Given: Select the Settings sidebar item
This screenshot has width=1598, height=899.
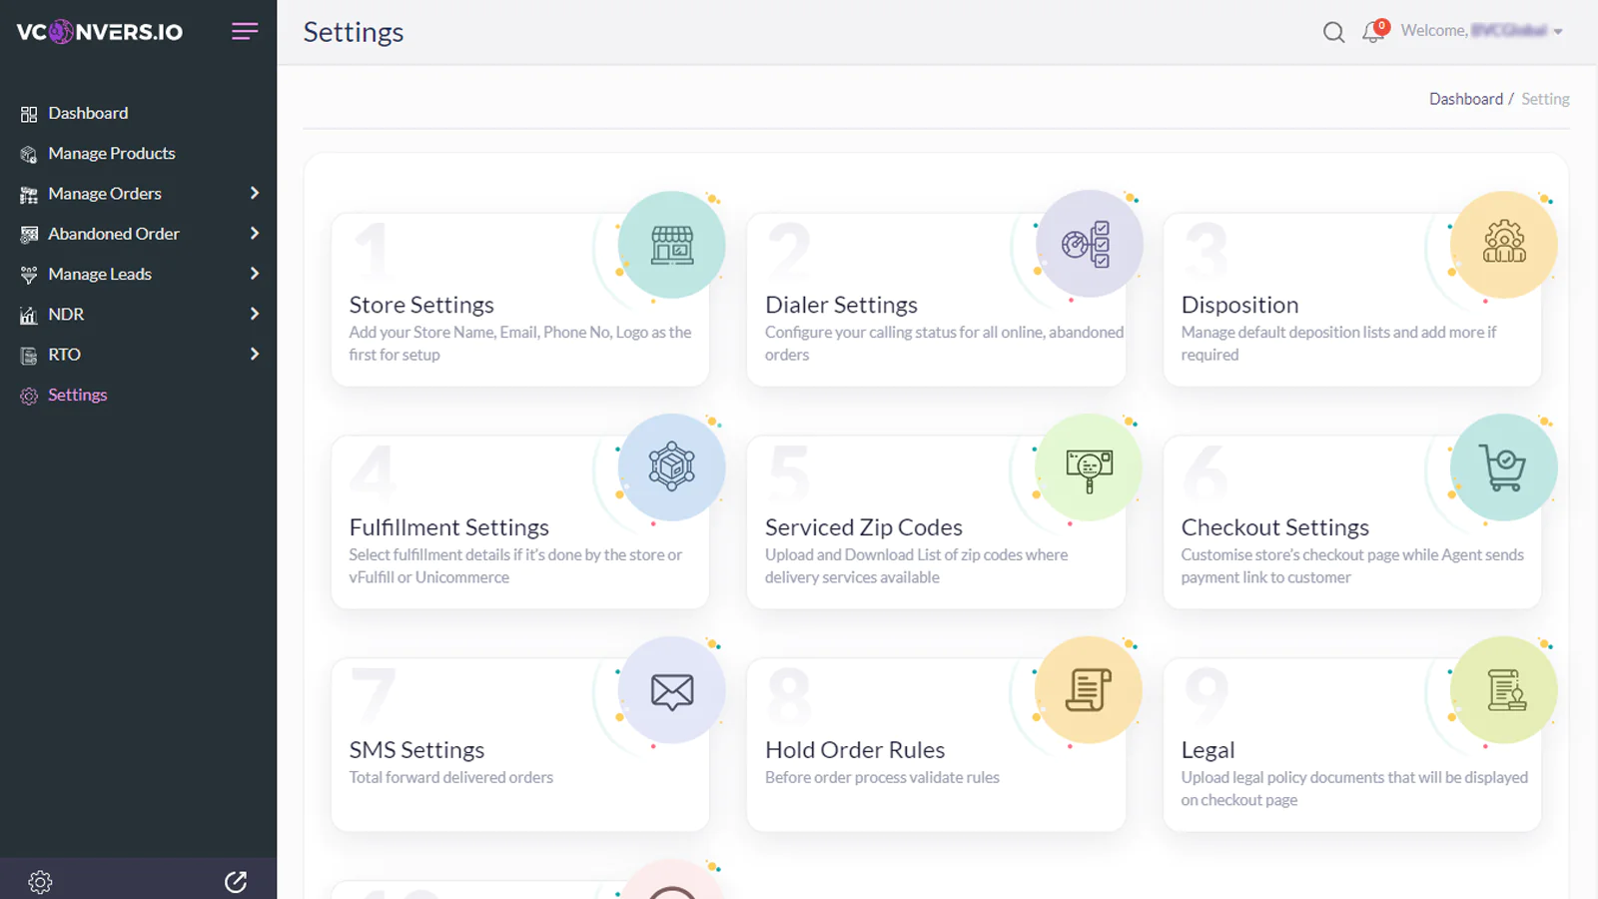Looking at the screenshot, I should (77, 395).
